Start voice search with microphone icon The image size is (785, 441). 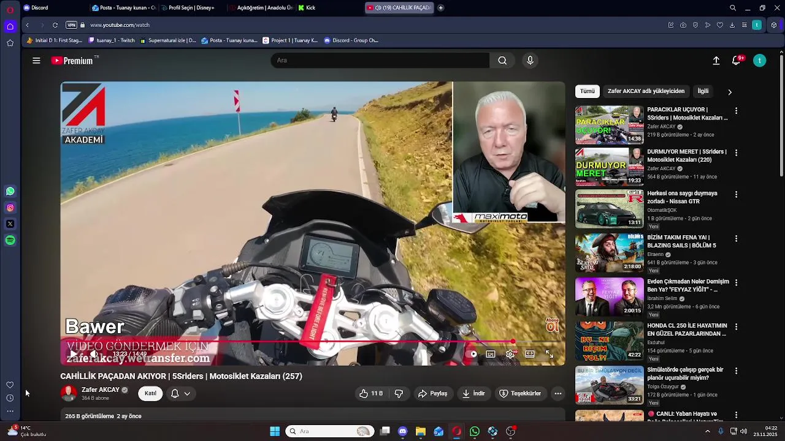pyautogui.click(x=530, y=60)
